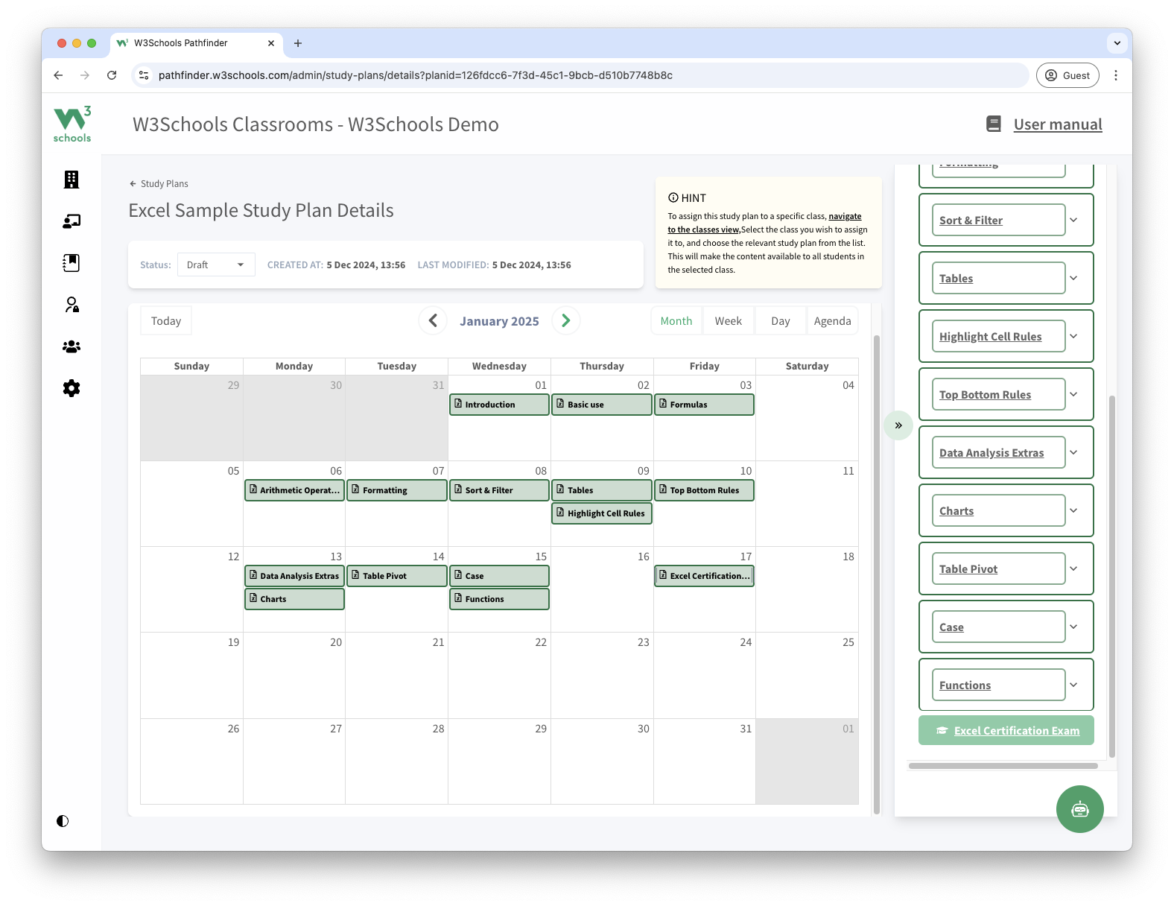1174x906 pixels.
Task: Open the Status Draft dropdown
Action: [216, 264]
